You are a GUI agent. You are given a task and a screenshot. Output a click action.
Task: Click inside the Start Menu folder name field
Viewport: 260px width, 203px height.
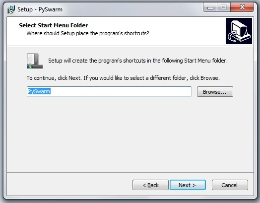pyautogui.click(x=109, y=91)
